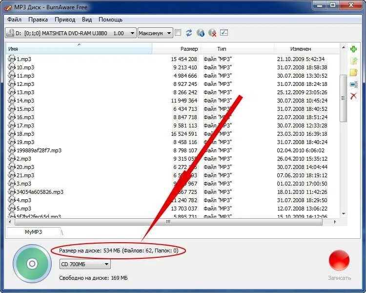Click the scroll down arrow of file list
This screenshot has width=366, height=293.
click(344, 214)
